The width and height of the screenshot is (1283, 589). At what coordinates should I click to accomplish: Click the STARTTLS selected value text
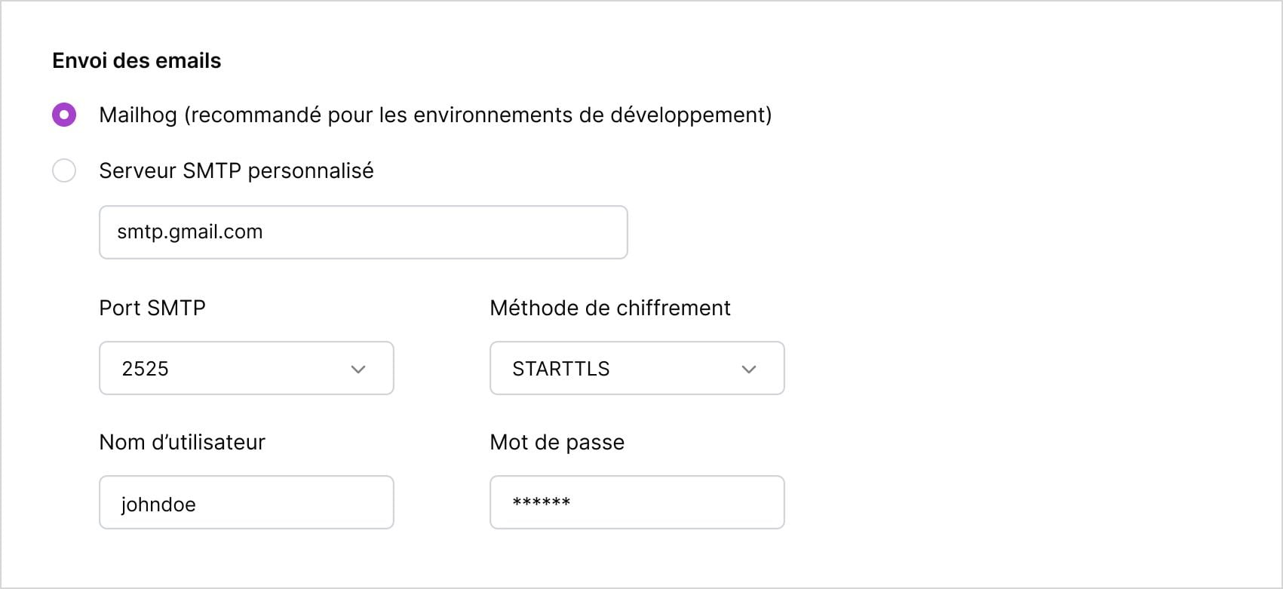[x=561, y=369]
